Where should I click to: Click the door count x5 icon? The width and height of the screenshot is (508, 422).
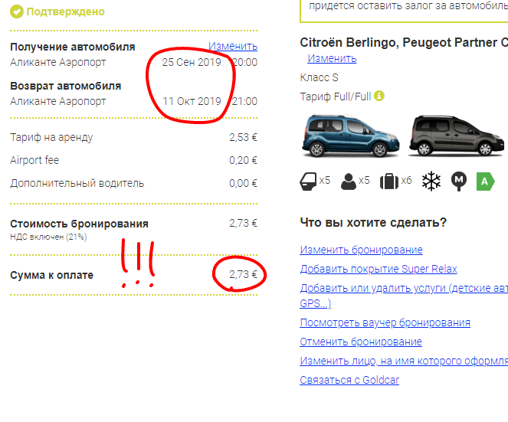point(308,182)
